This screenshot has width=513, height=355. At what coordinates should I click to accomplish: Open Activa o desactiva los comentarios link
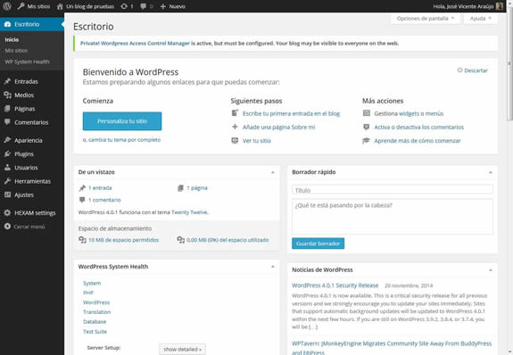(418, 127)
